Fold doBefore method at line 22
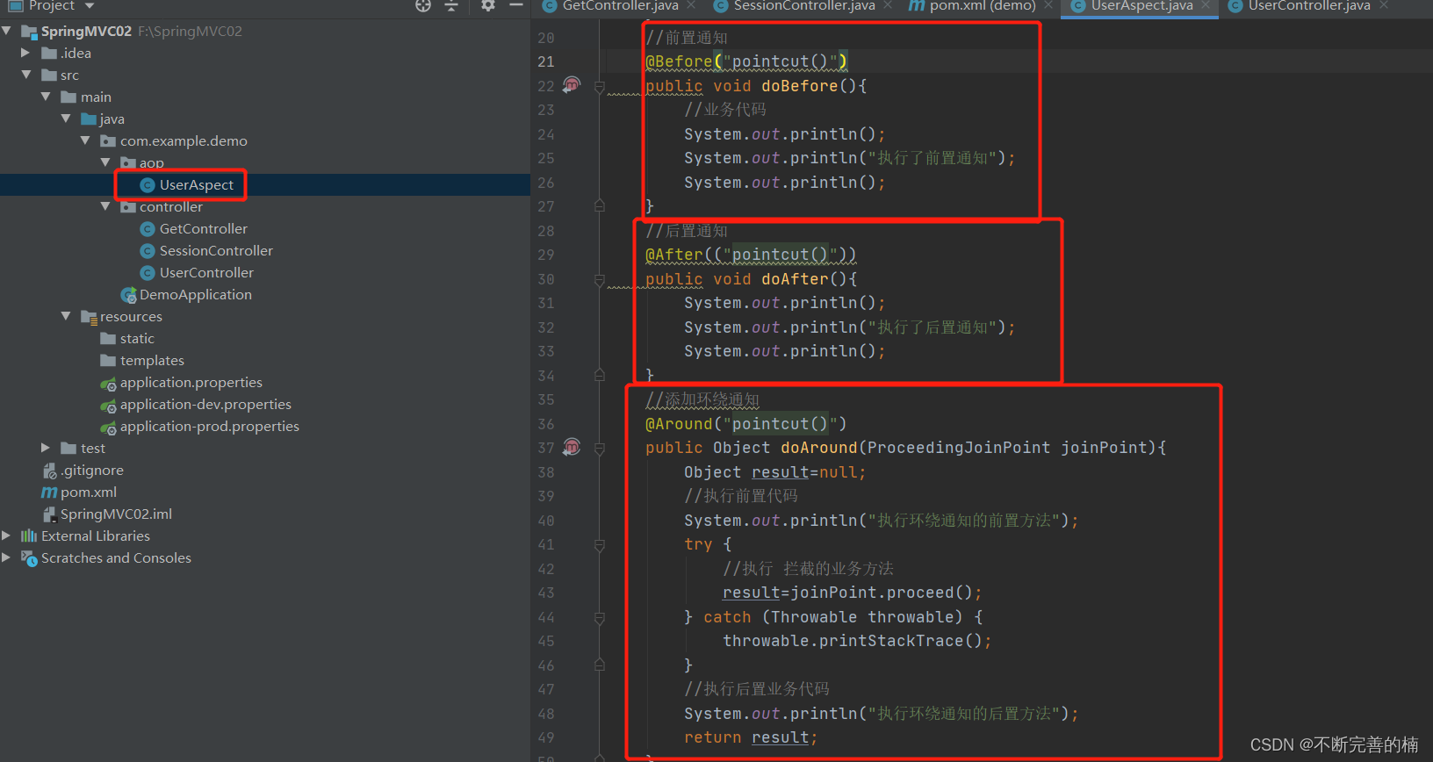1433x762 pixels. pyautogui.click(x=600, y=87)
